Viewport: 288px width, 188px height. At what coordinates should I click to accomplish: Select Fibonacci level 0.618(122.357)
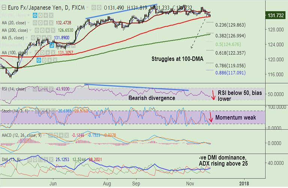230,53
